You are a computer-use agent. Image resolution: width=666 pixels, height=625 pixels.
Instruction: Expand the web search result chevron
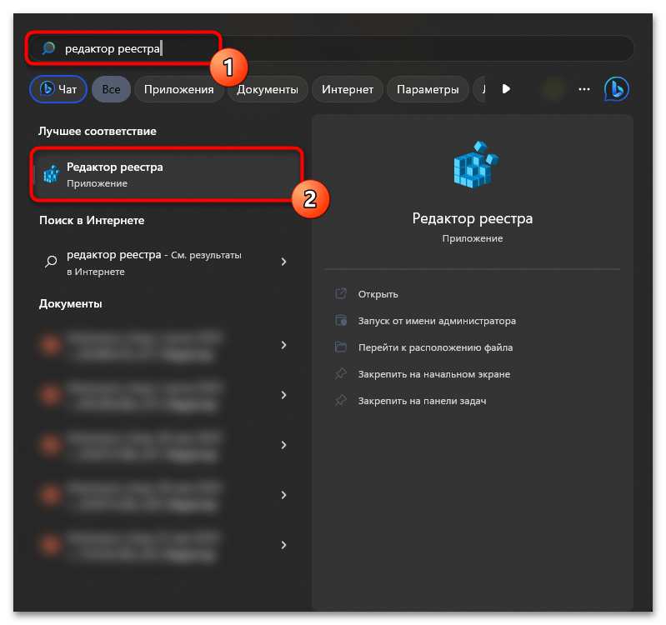pos(283,262)
